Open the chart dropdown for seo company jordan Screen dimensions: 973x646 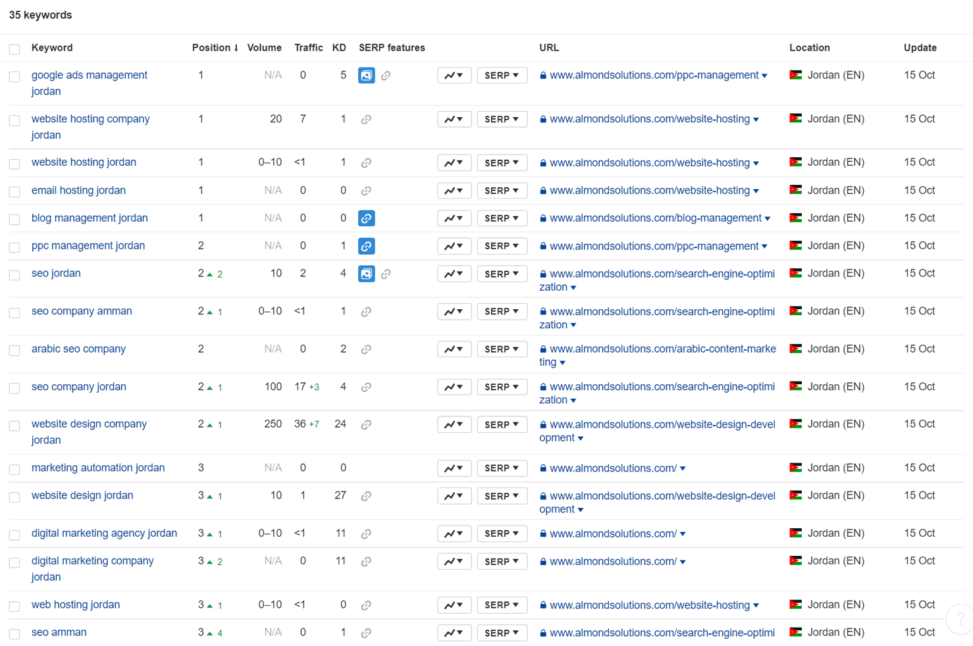pos(454,387)
